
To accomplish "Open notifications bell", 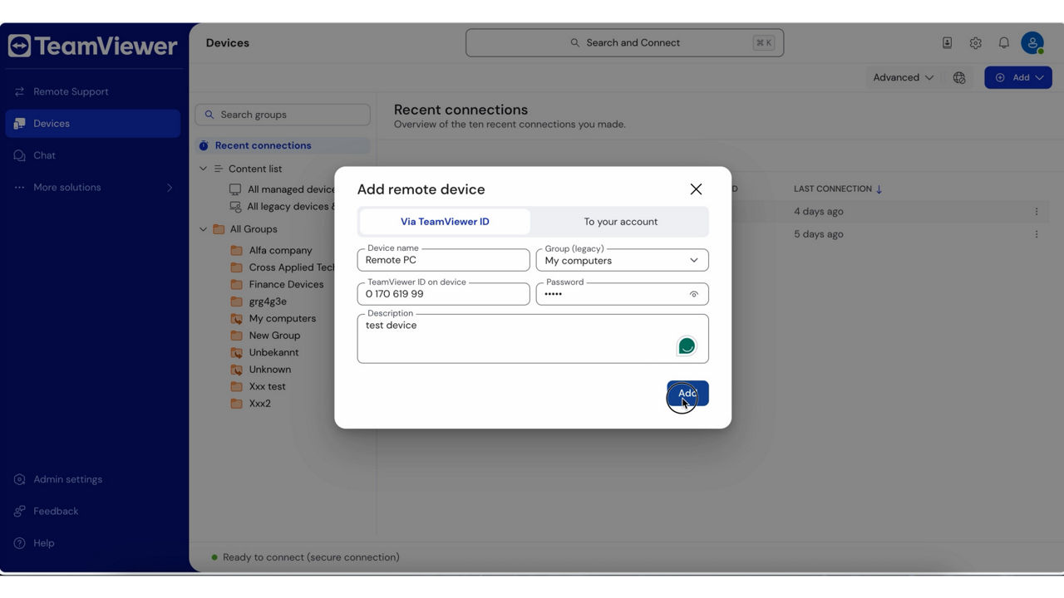I will (x=1003, y=43).
